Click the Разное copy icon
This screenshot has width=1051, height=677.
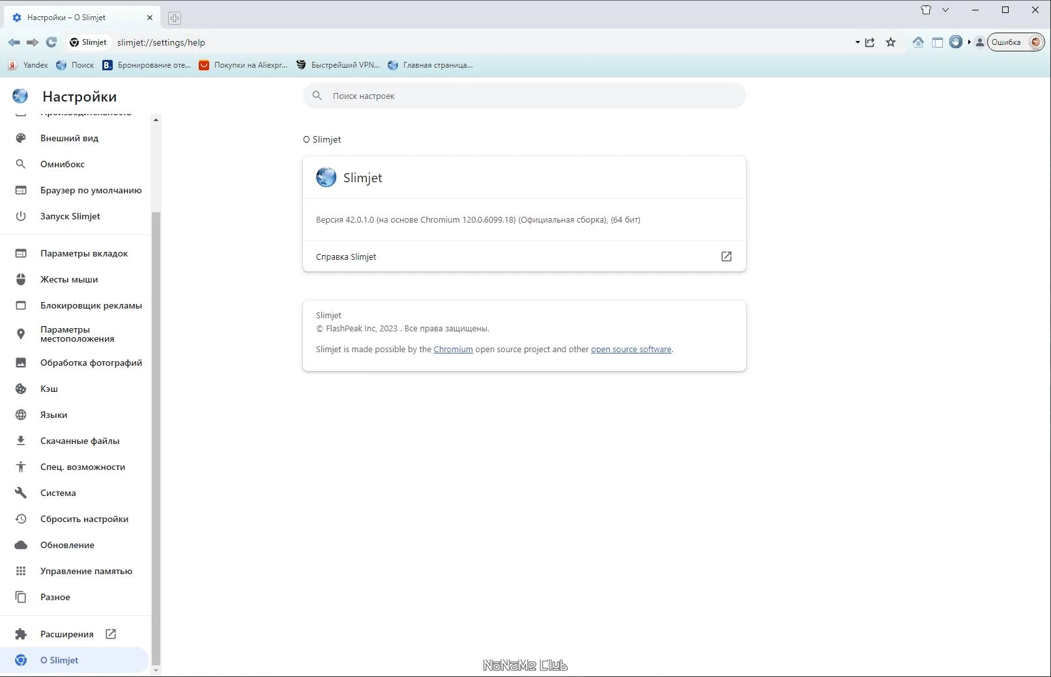(21, 597)
